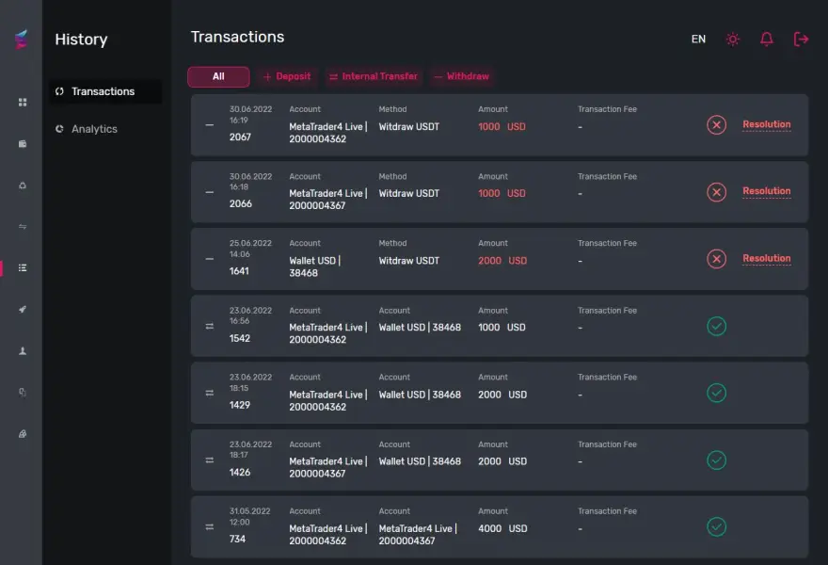The height and width of the screenshot is (565, 828).
Task: Click rejected status icon on transaction 2066
Action: [x=716, y=192]
